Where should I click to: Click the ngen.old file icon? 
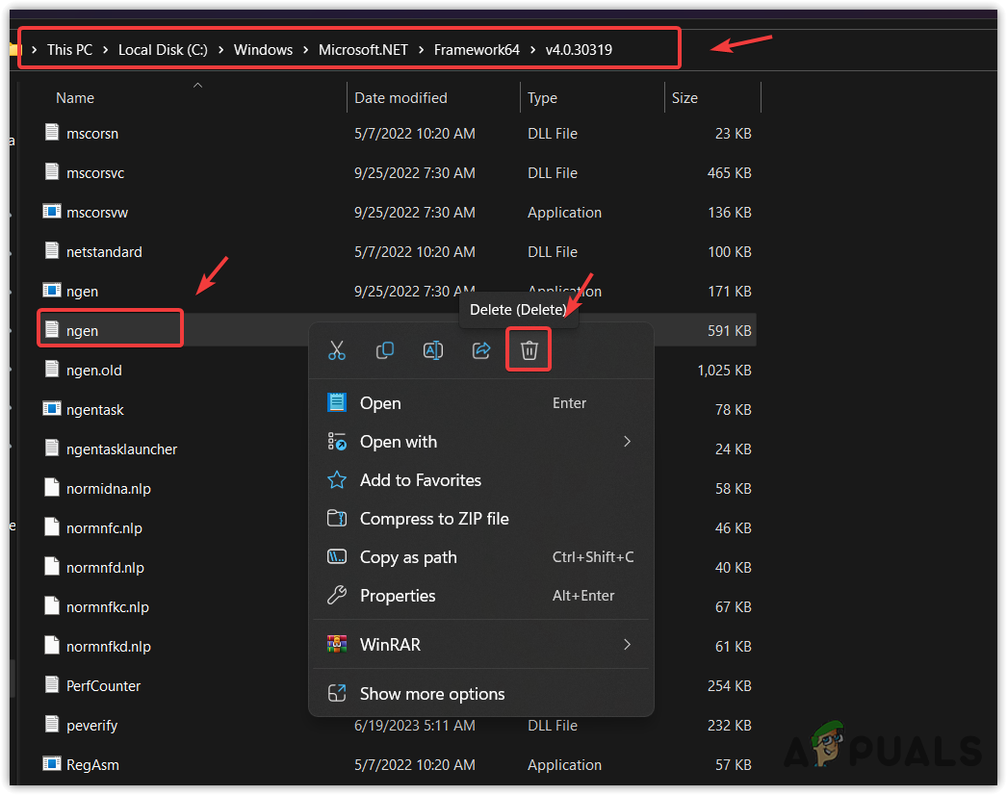click(52, 370)
